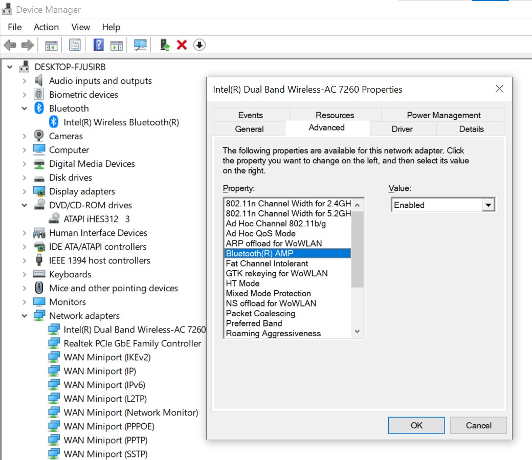This screenshot has width=532, height=460.
Task: Select the ATAPI iHES312 3 drive
Action: [x=97, y=219]
